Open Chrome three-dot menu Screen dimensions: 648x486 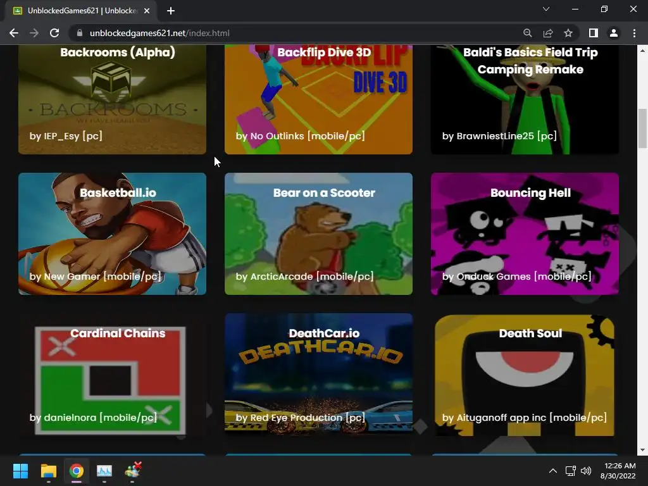point(634,33)
